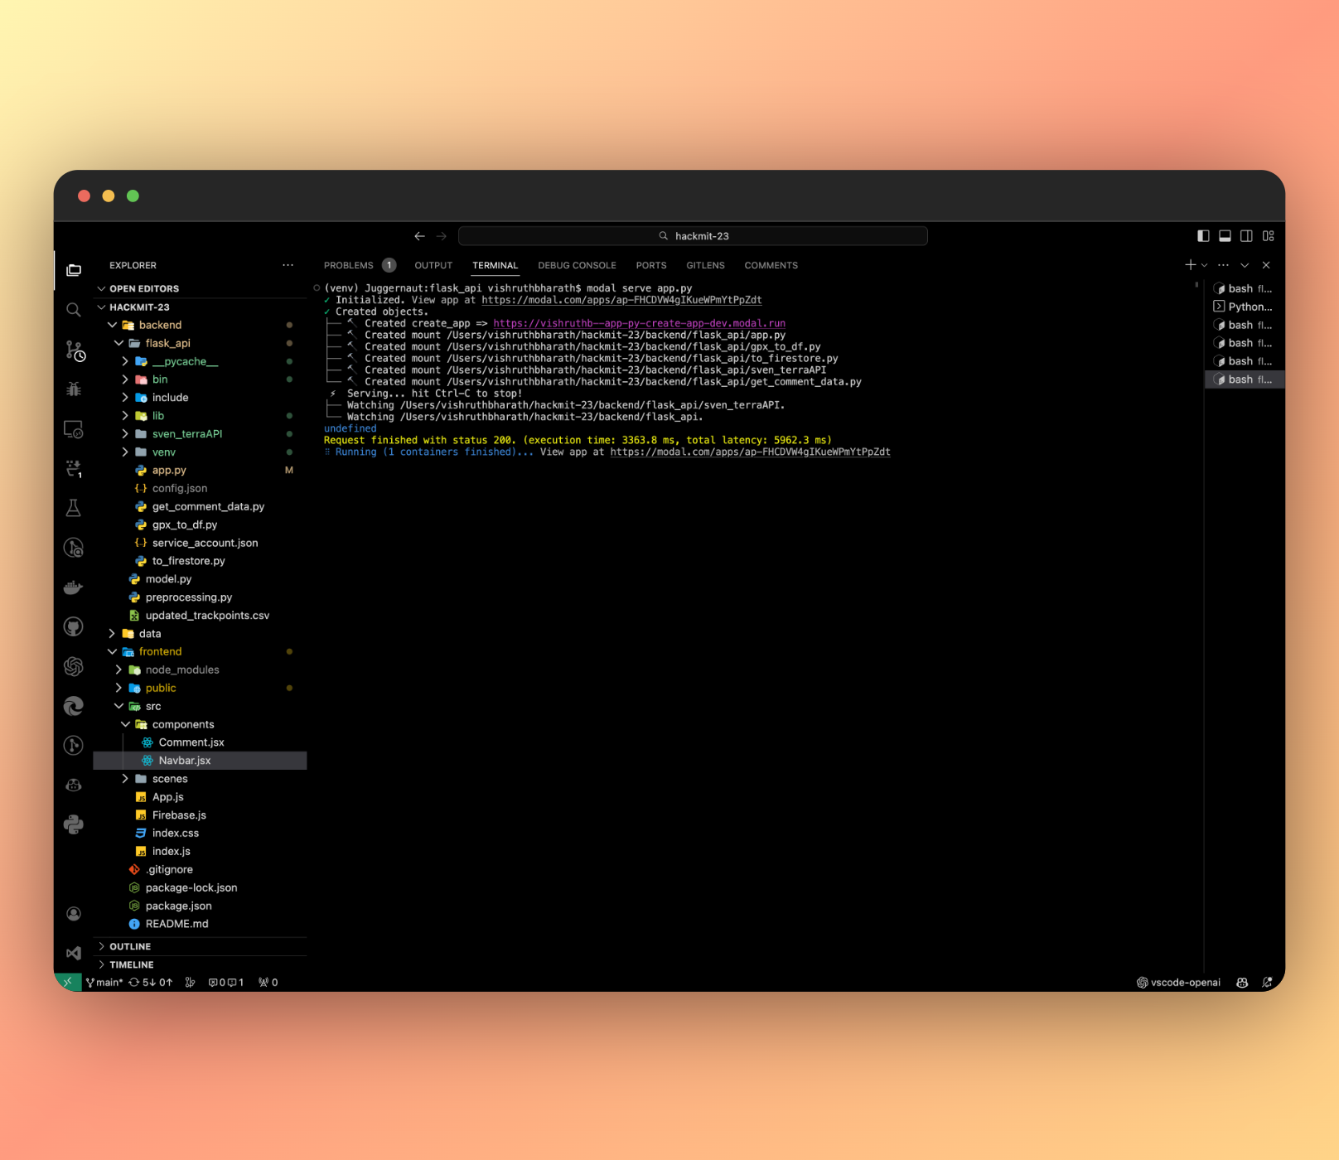Toggle the primary side bar
The width and height of the screenshot is (1339, 1160).
(x=1203, y=236)
